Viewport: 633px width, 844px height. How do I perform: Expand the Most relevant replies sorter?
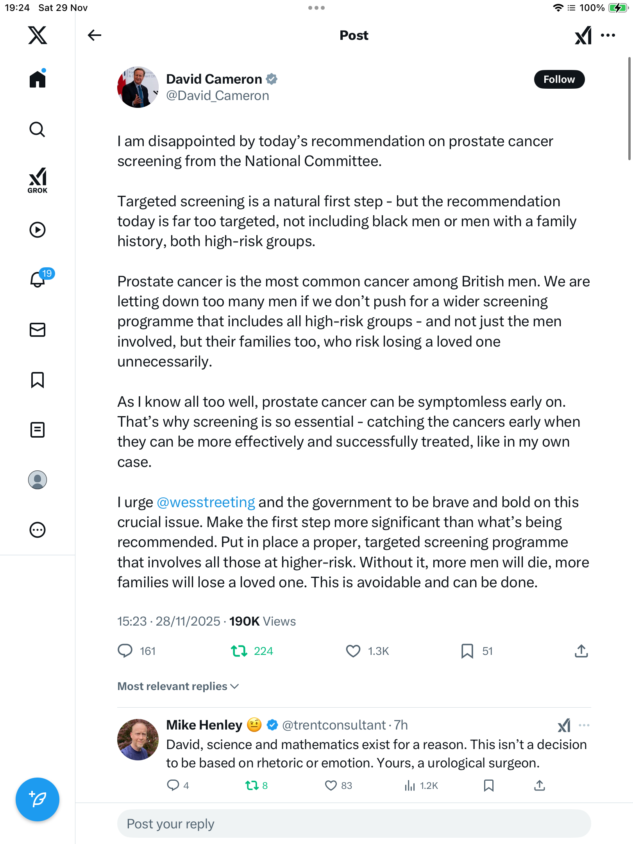pos(178,686)
